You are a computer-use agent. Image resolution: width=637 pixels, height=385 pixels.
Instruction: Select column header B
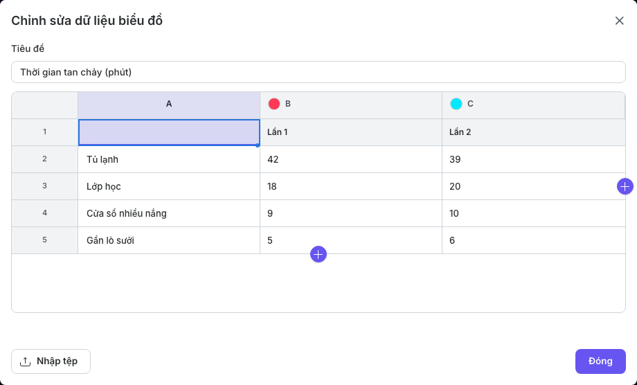click(351, 105)
